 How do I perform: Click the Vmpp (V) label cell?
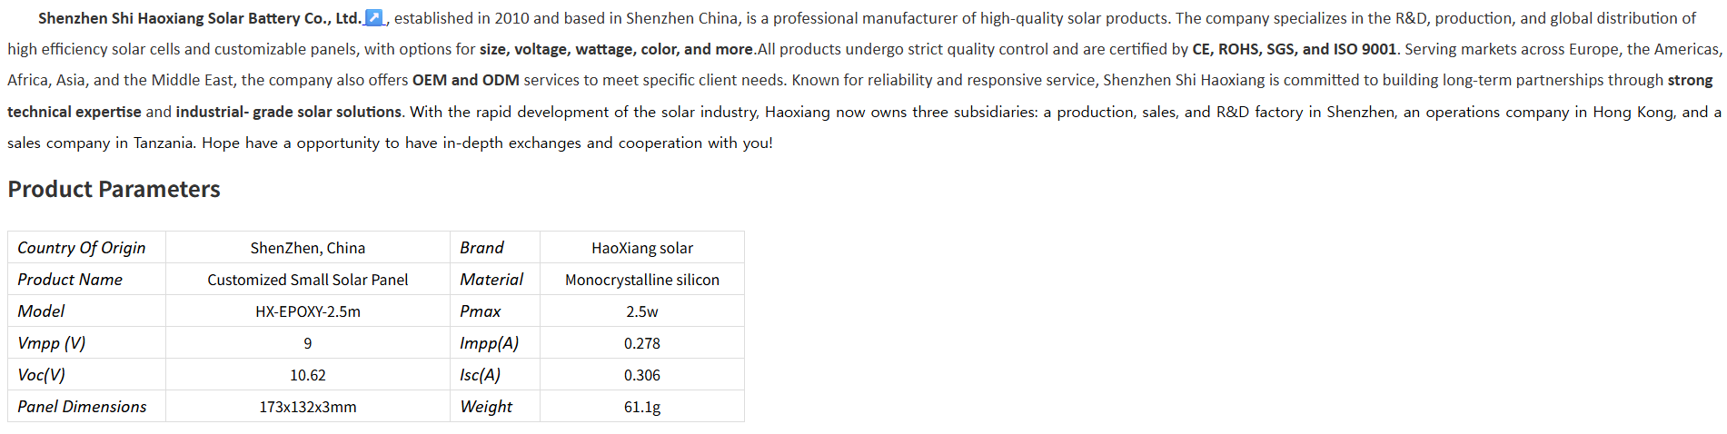(52, 343)
